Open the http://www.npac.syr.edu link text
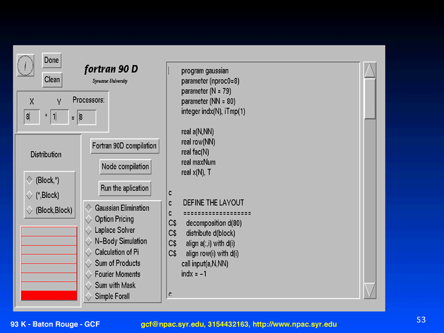Viewport: 444px width, 333px height. point(295,324)
